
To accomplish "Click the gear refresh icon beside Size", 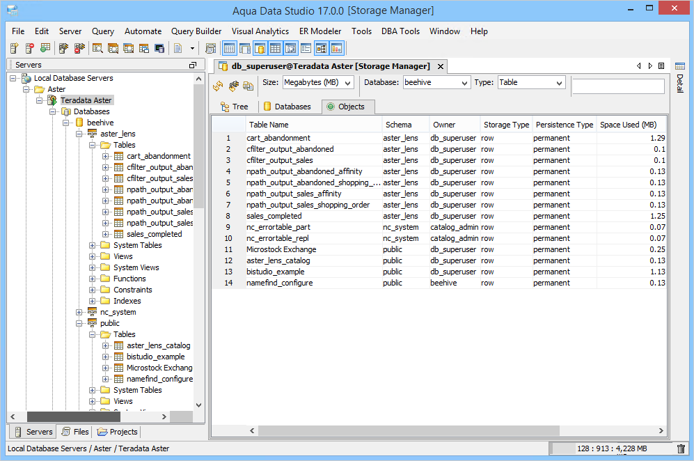I will tap(233, 86).
